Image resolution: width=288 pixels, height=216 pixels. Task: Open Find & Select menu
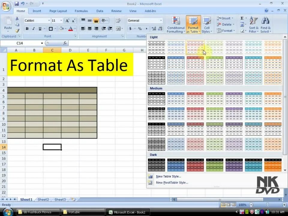[265, 25]
